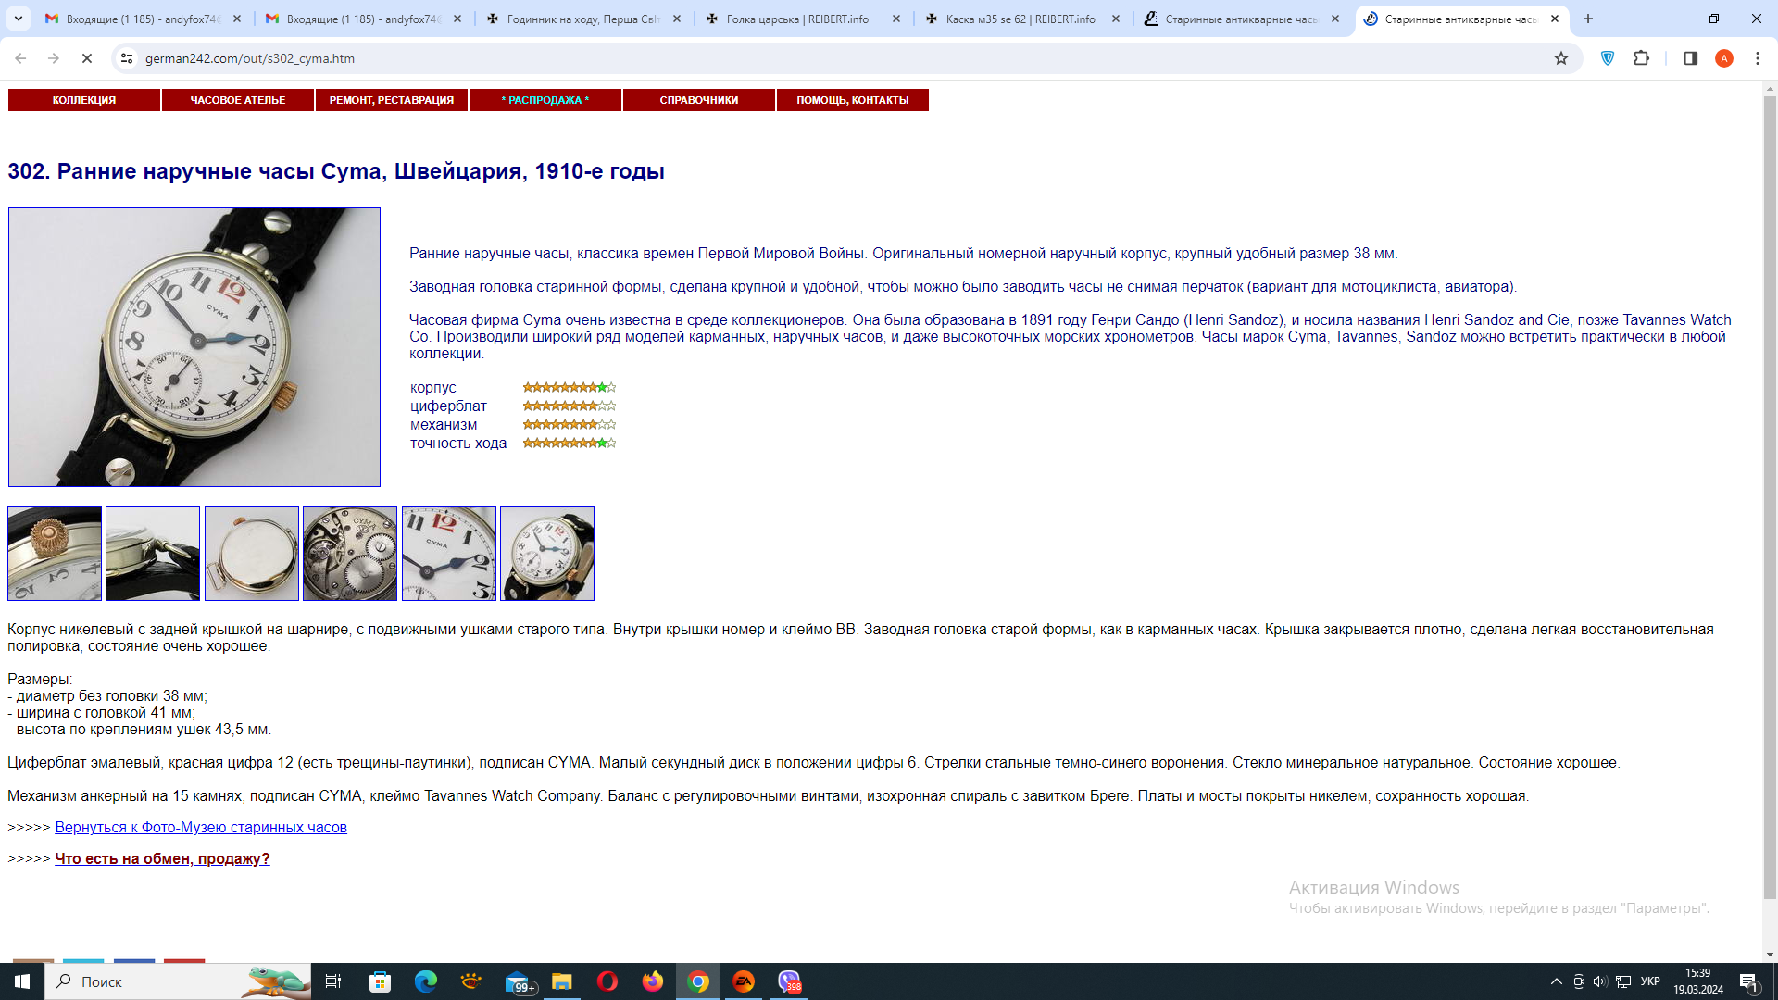Image resolution: width=1778 pixels, height=1000 pixels.
Task: Open the РЕМОНТ, РЕСТАВРАЦИЯ menu
Action: click(x=392, y=100)
